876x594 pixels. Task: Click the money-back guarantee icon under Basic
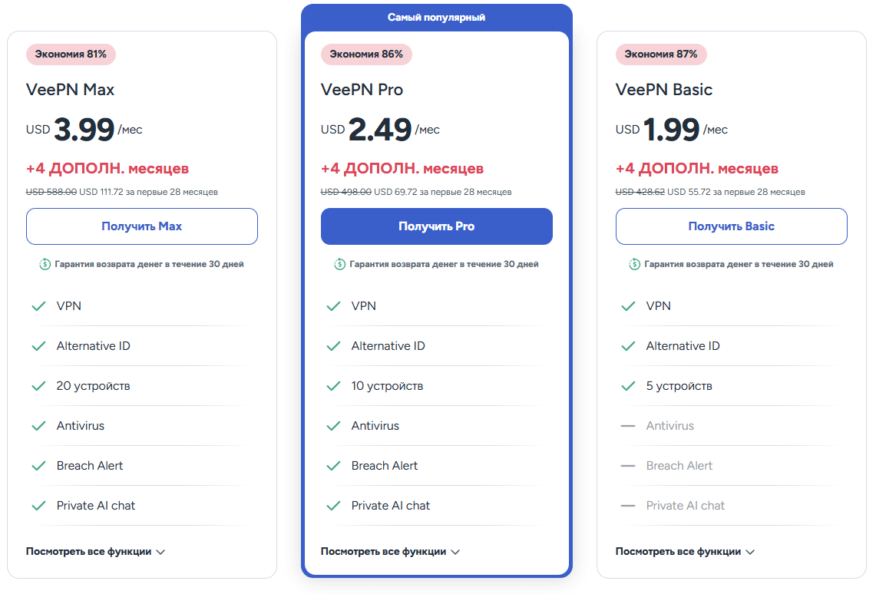pos(635,264)
